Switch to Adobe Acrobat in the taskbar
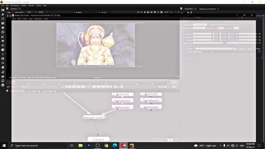Screen dimensions: 265x149 pyautogui.click(x=123, y=145)
